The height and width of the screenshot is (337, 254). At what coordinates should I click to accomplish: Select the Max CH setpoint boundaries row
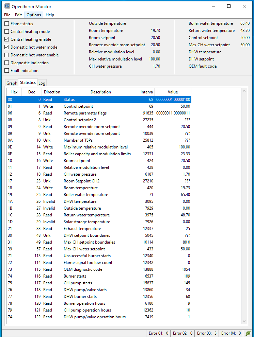pyautogui.click(x=99, y=242)
